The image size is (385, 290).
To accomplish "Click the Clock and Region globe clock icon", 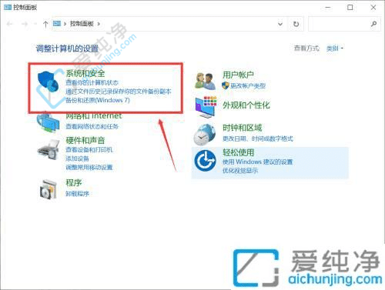I will click(205, 135).
